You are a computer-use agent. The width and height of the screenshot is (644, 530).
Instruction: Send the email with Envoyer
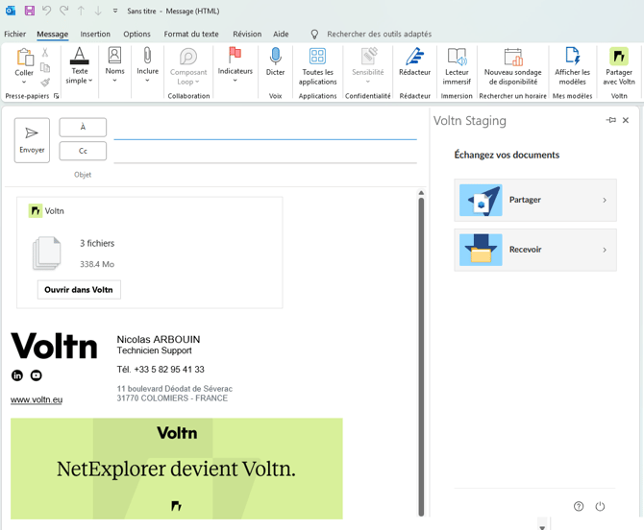point(32,140)
